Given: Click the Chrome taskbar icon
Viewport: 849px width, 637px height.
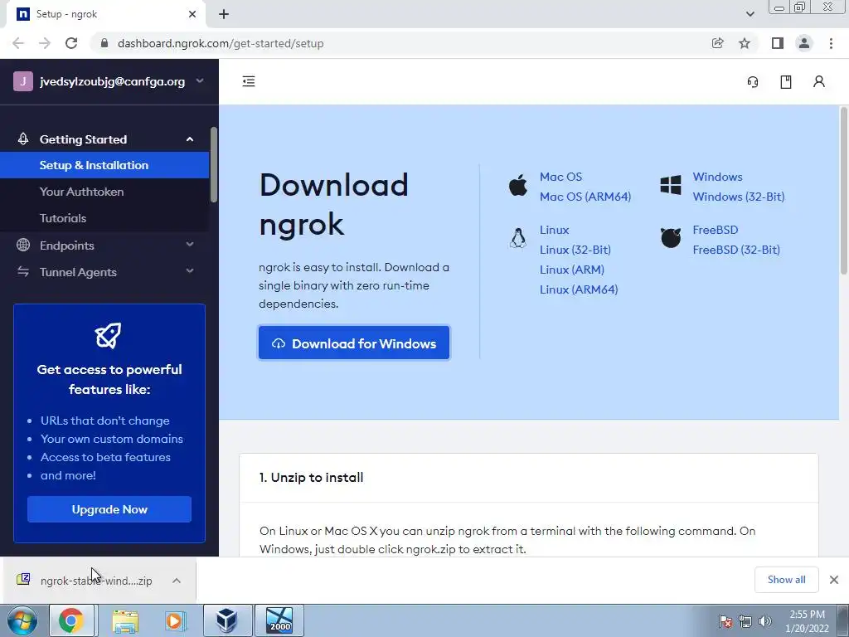Looking at the screenshot, I should point(71,620).
